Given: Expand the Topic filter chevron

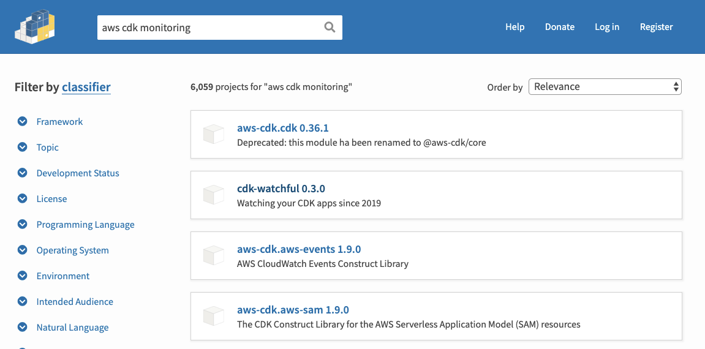Looking at the screenshot, I should point(23,147).
